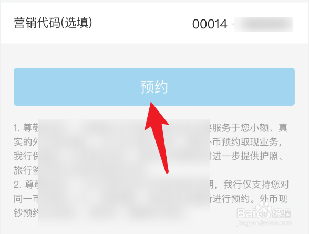Viewport: 309px width, 234px height.
Task: Click notice item 2 starting with 尊敬
Action: click(150, 199)
